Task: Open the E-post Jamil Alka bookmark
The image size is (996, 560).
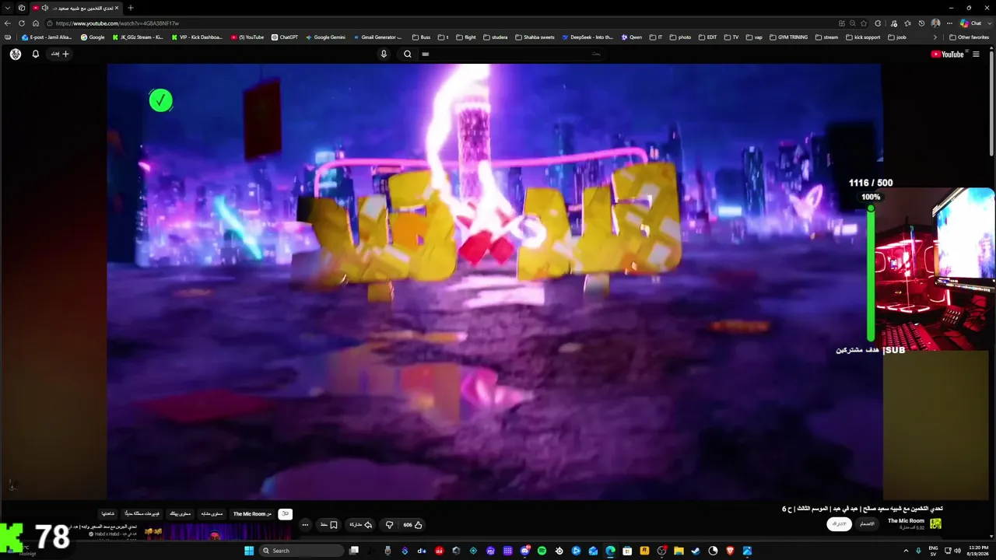Action: tap(47, 37)
